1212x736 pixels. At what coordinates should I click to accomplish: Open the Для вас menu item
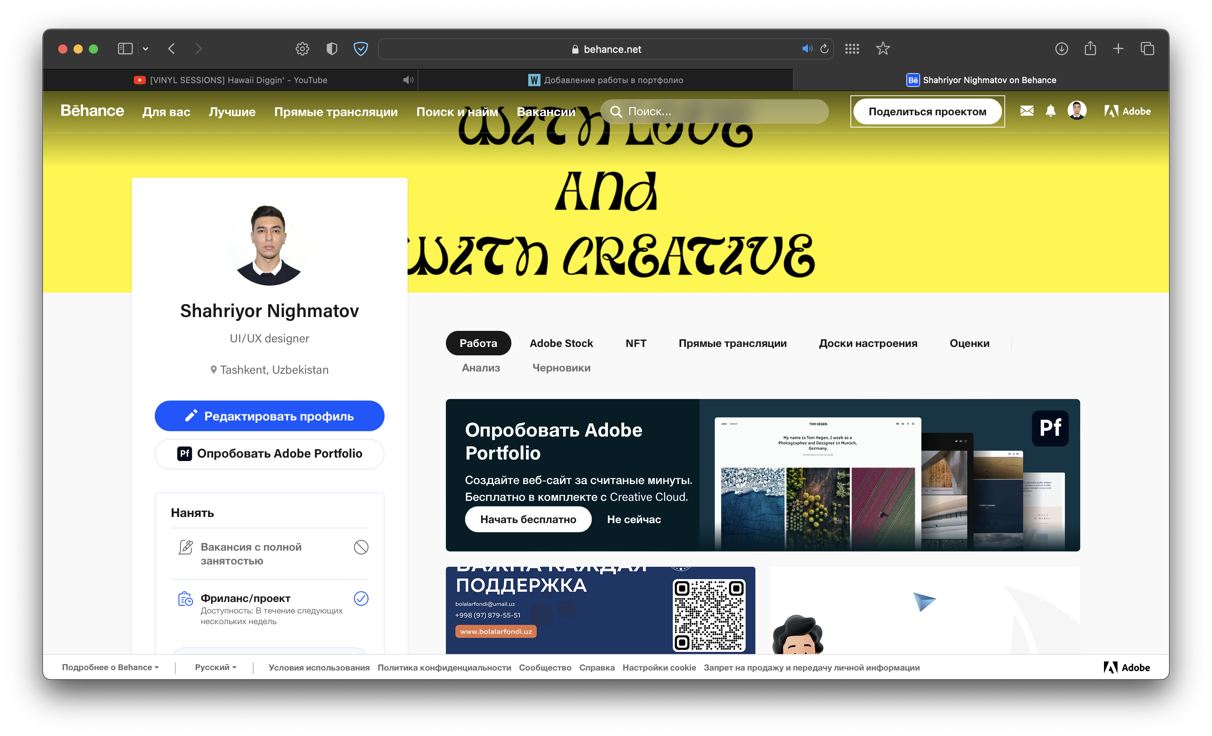166,111
